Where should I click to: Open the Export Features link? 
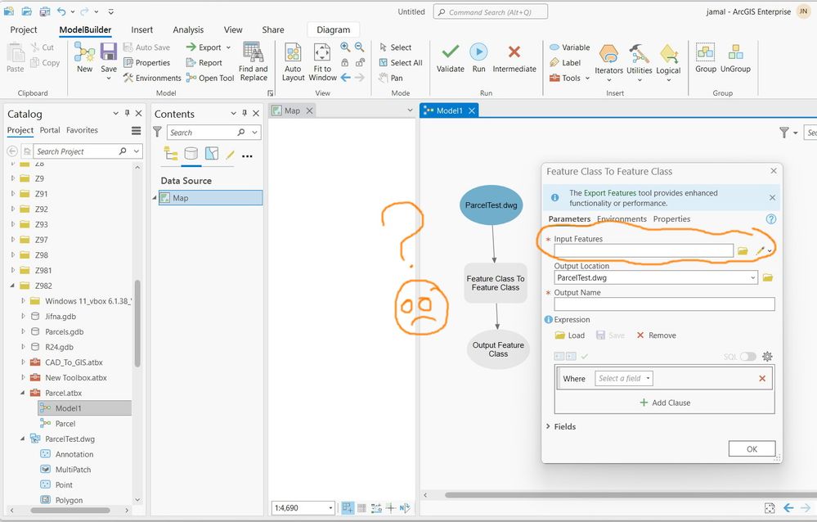[x=609, y=193]
